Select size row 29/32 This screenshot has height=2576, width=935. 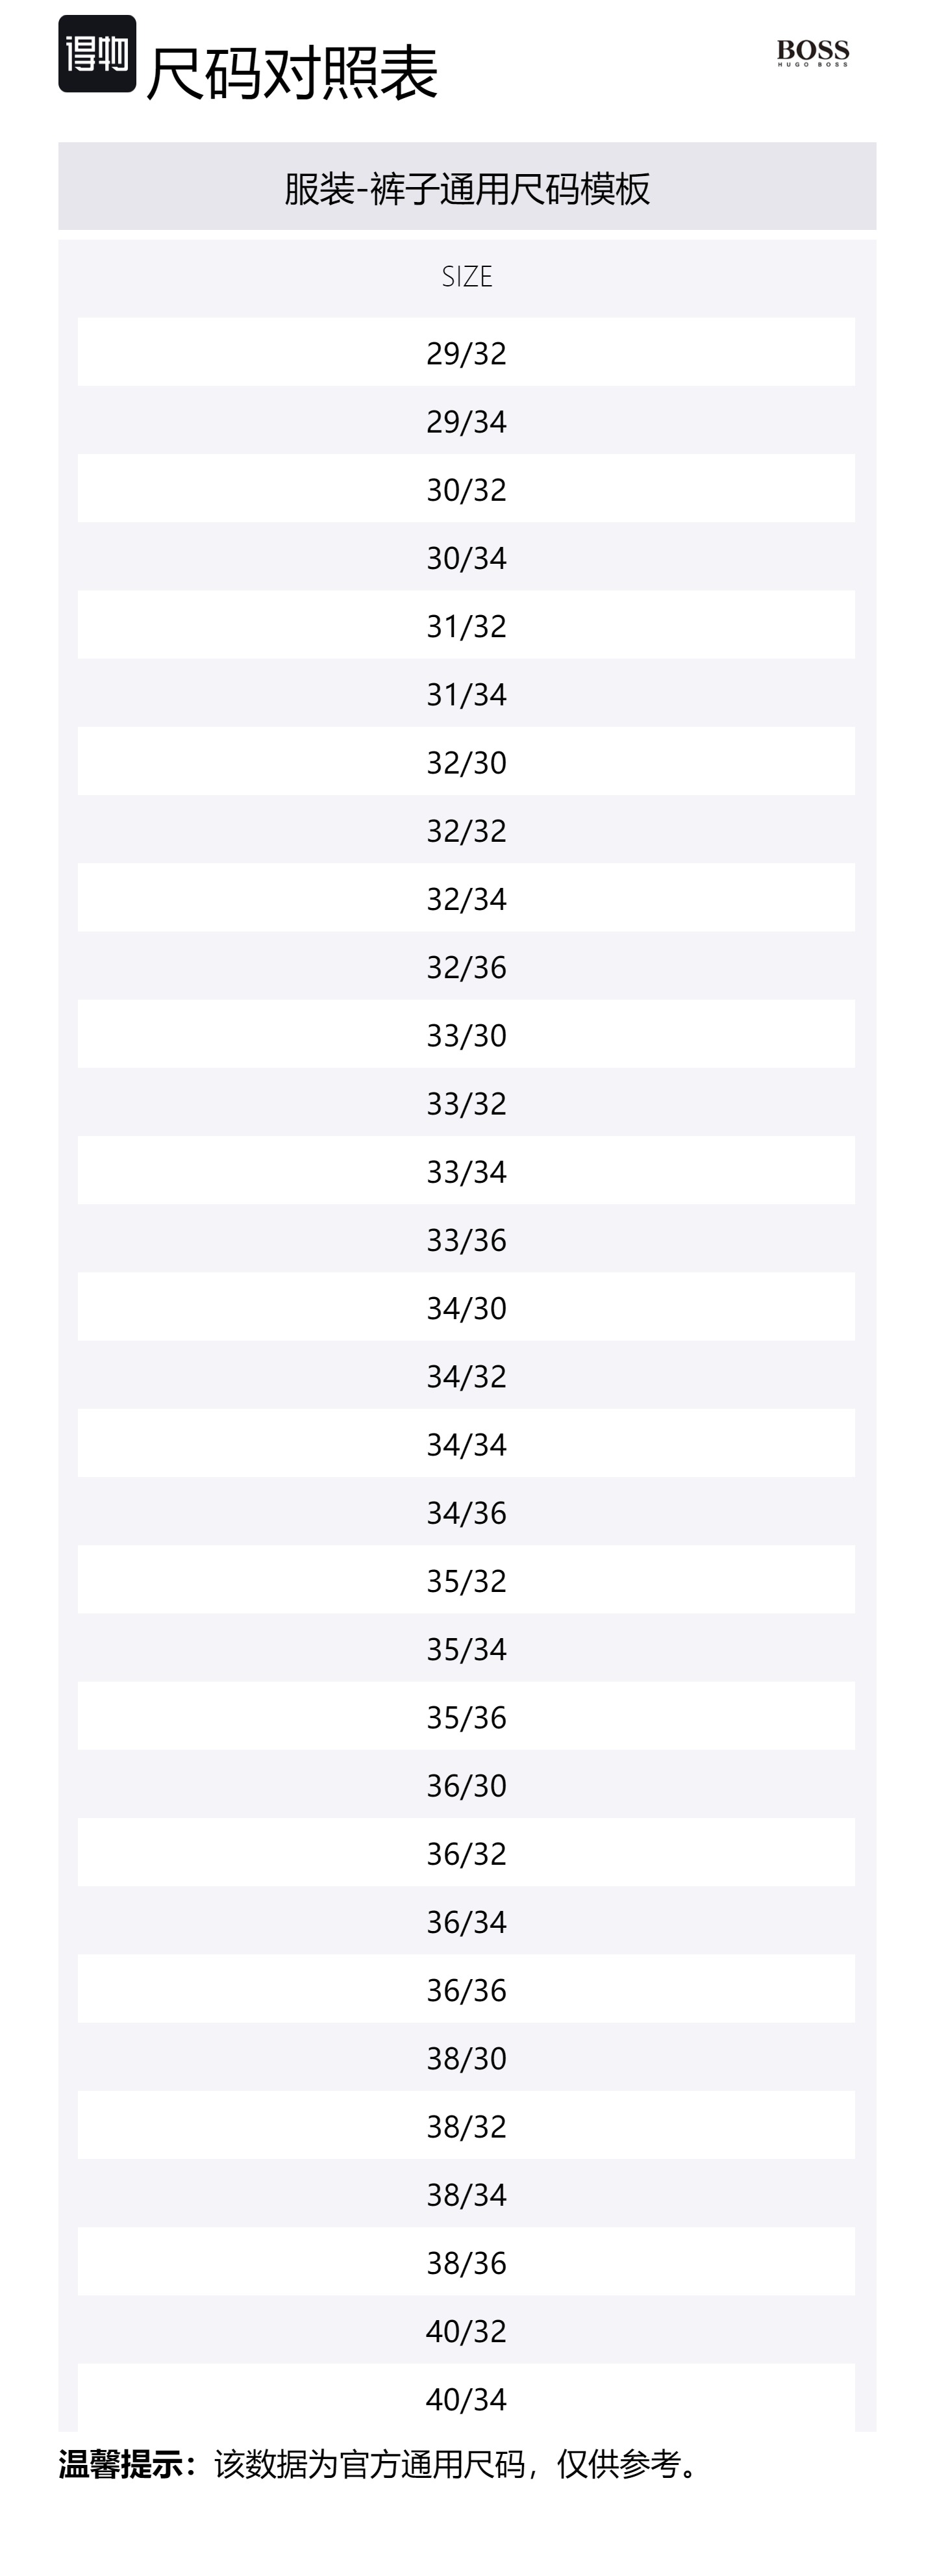(x=467, y=353)
